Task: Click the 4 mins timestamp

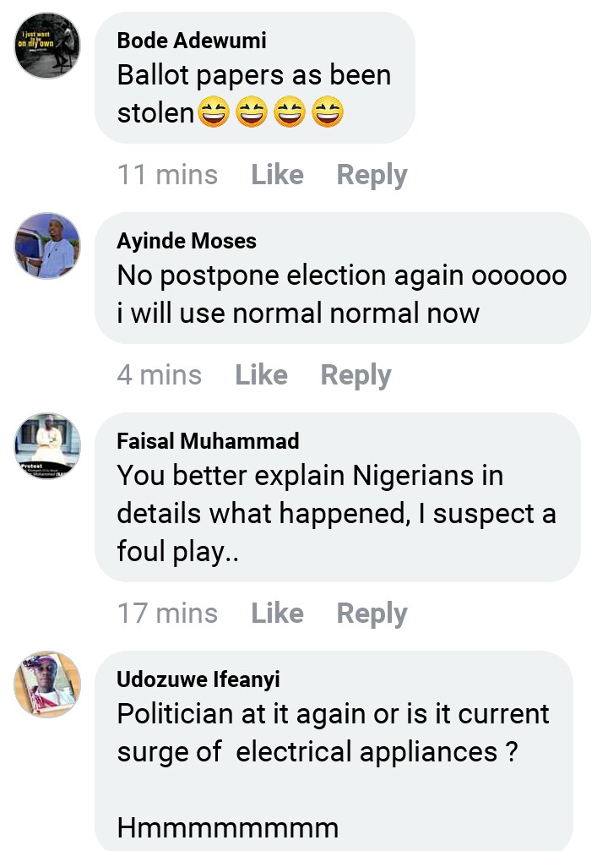Action: [x=159, y=374]
